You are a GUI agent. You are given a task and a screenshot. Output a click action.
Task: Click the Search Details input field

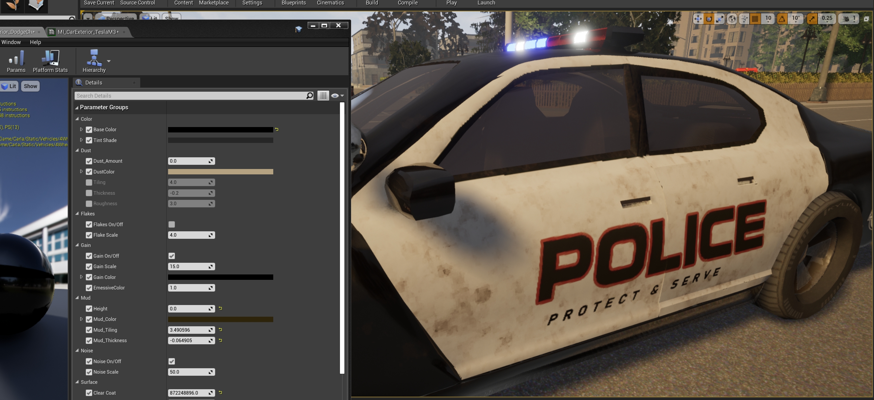tap(190, 96)
